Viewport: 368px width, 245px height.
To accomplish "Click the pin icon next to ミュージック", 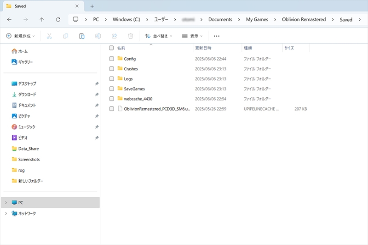I will (97, 127).
